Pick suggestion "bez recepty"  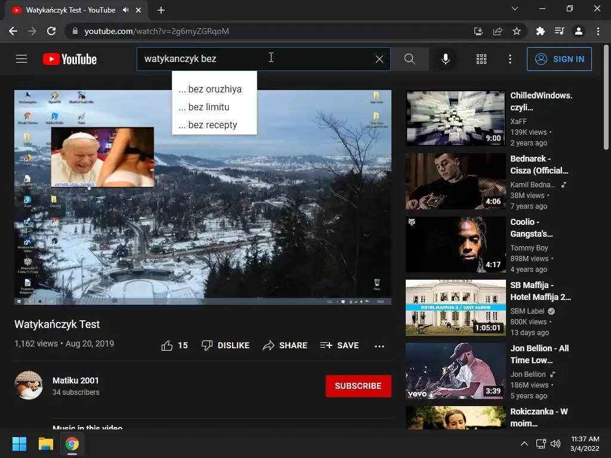[x=214, y=125]
